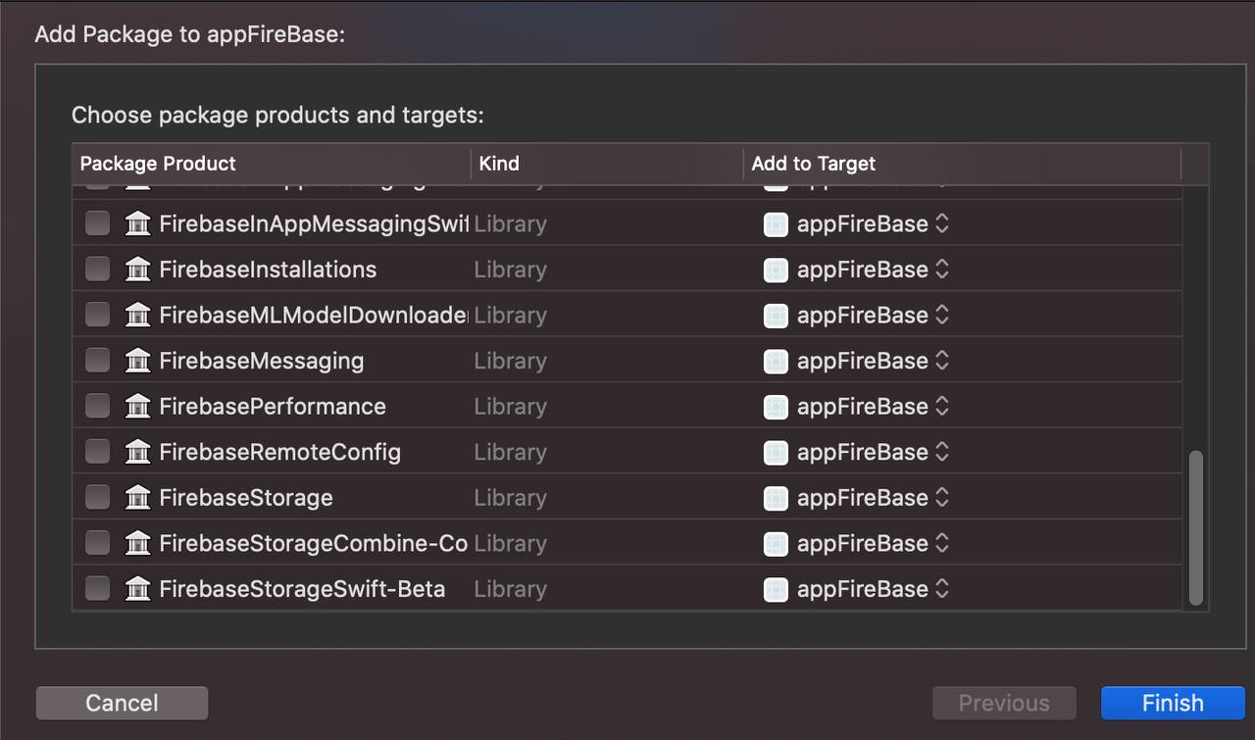The height and width of the screenshot is (740, 1255).
Task: Select the FirebaseStorageSwift-Beta checkbox
Action: tap(97, 588)
